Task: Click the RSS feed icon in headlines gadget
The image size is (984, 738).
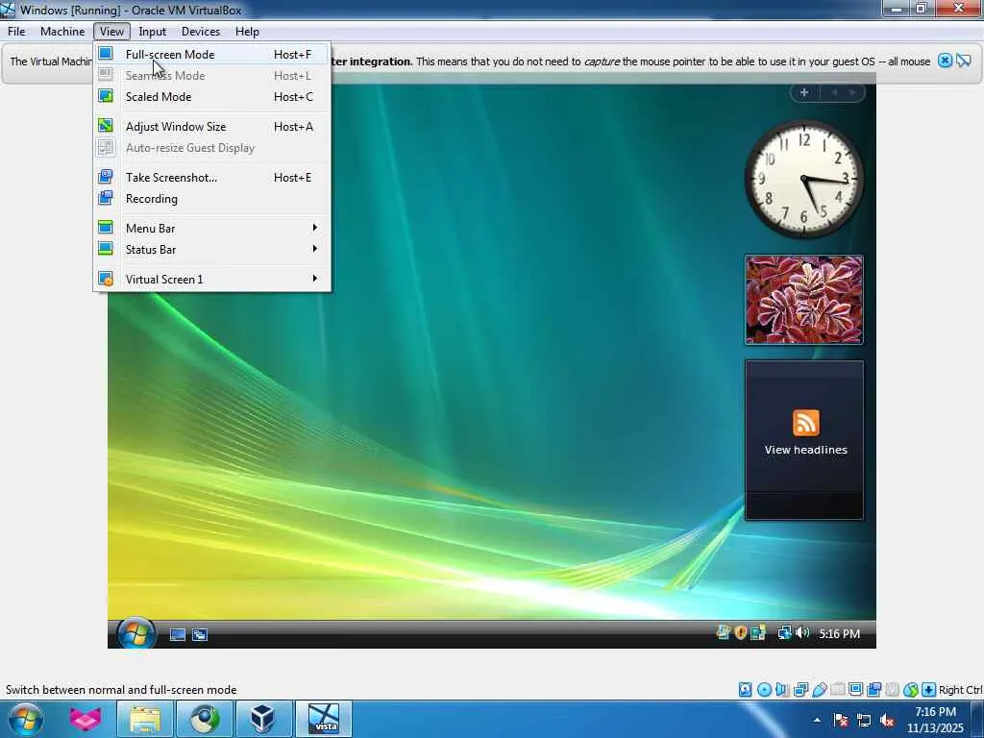Action: click(806, 423)
